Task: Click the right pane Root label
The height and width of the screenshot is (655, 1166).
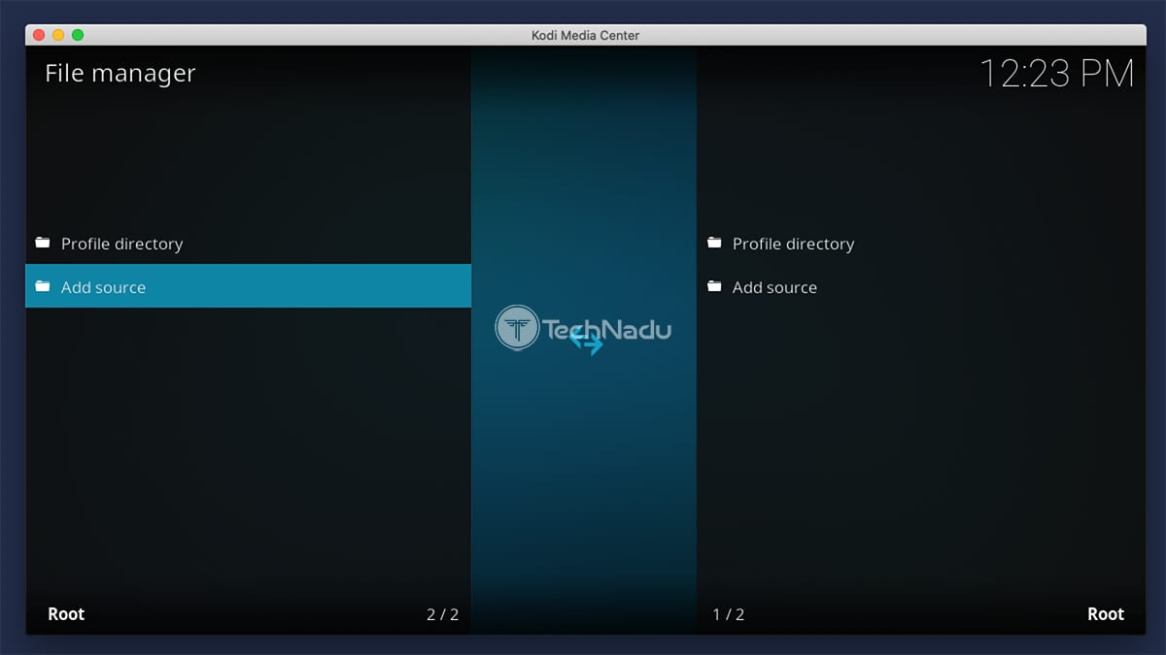Action: [1106, 614]
